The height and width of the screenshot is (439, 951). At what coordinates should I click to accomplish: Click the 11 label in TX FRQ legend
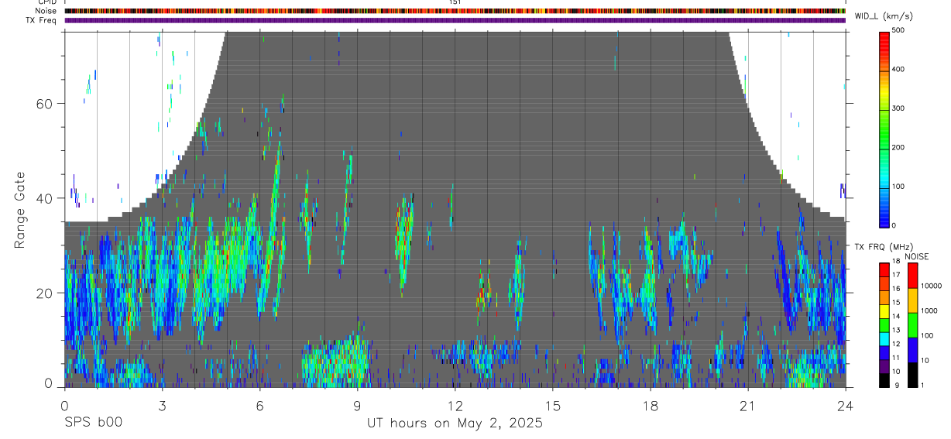(896, 358)
